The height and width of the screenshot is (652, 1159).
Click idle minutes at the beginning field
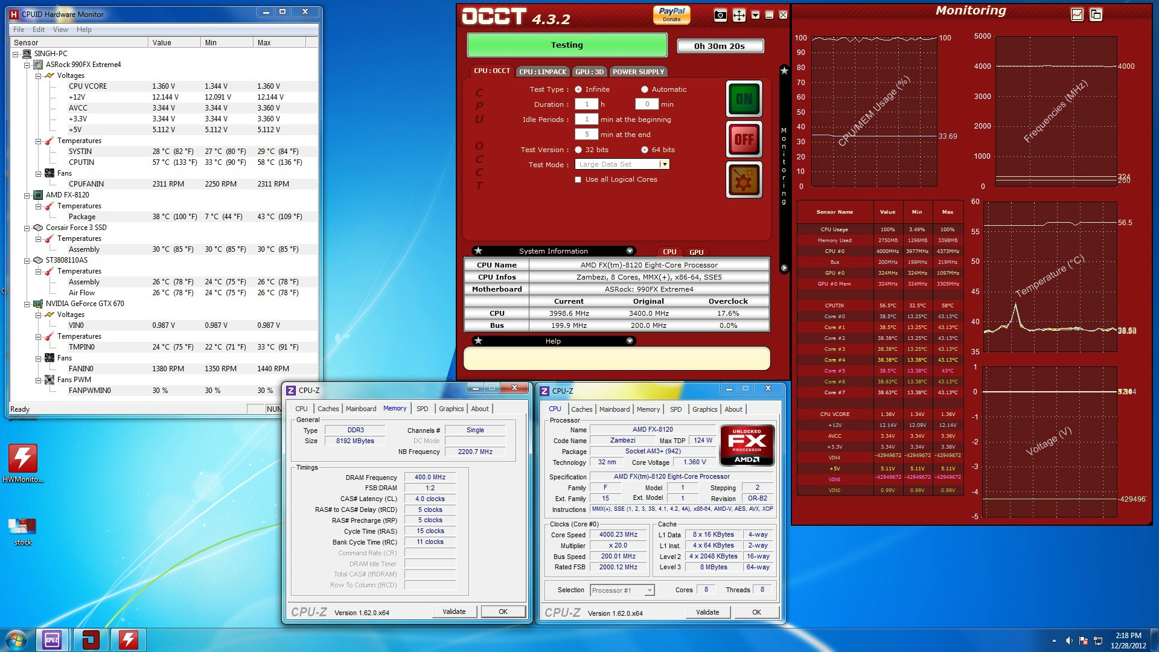tap(586, 119)
